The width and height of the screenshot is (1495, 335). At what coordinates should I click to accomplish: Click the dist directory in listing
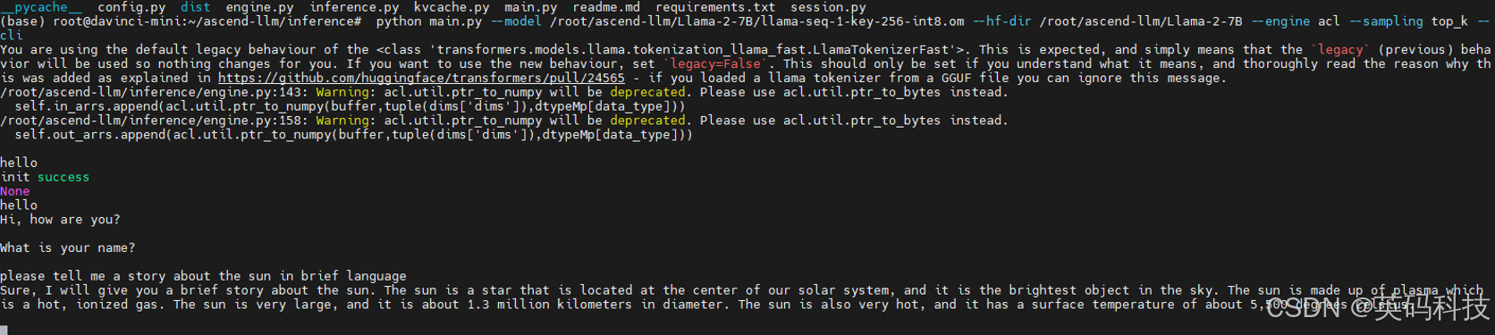(196, 7)
